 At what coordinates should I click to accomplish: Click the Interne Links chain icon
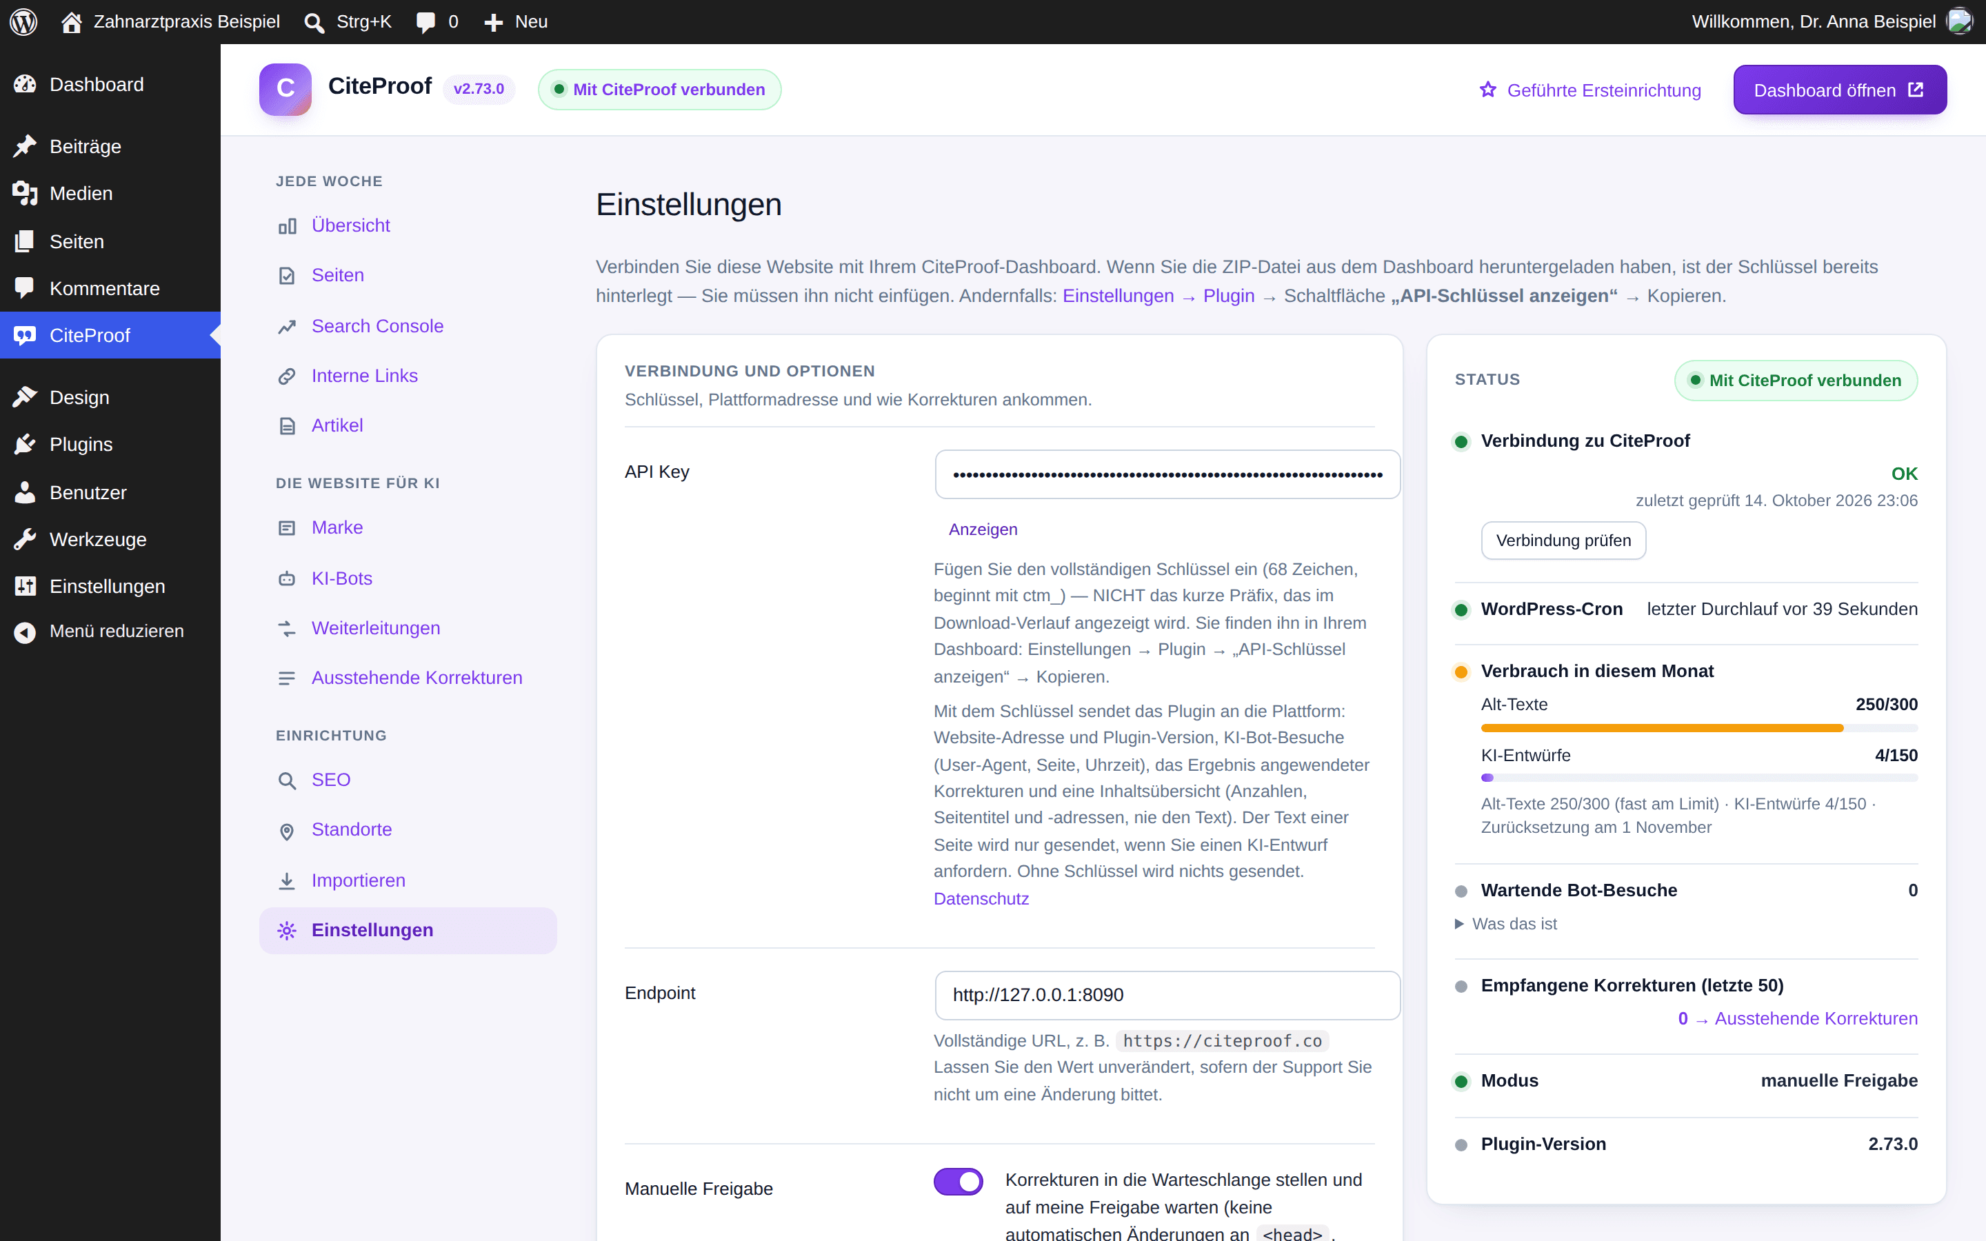tap(286, 376)
